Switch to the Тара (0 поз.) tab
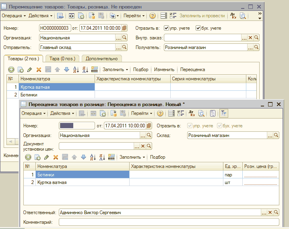 tap(62, 59)
